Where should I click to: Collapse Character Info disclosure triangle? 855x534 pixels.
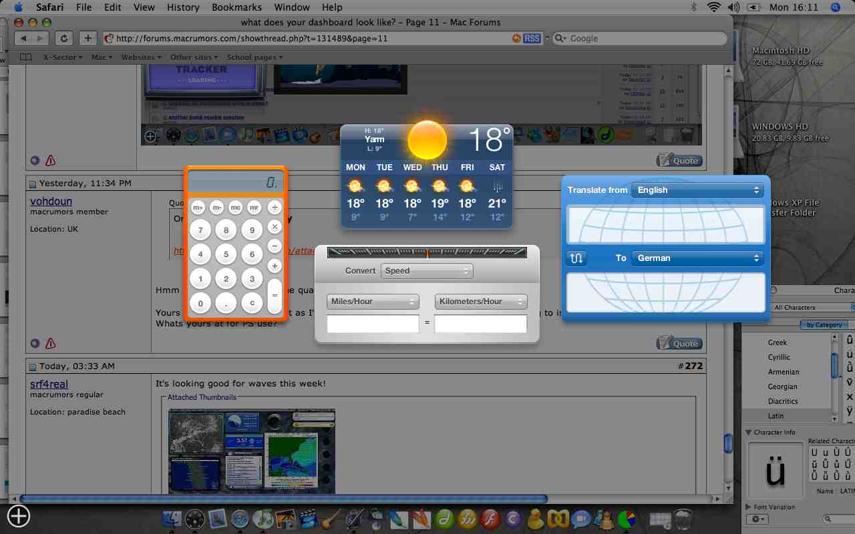(x=749, y=433)
